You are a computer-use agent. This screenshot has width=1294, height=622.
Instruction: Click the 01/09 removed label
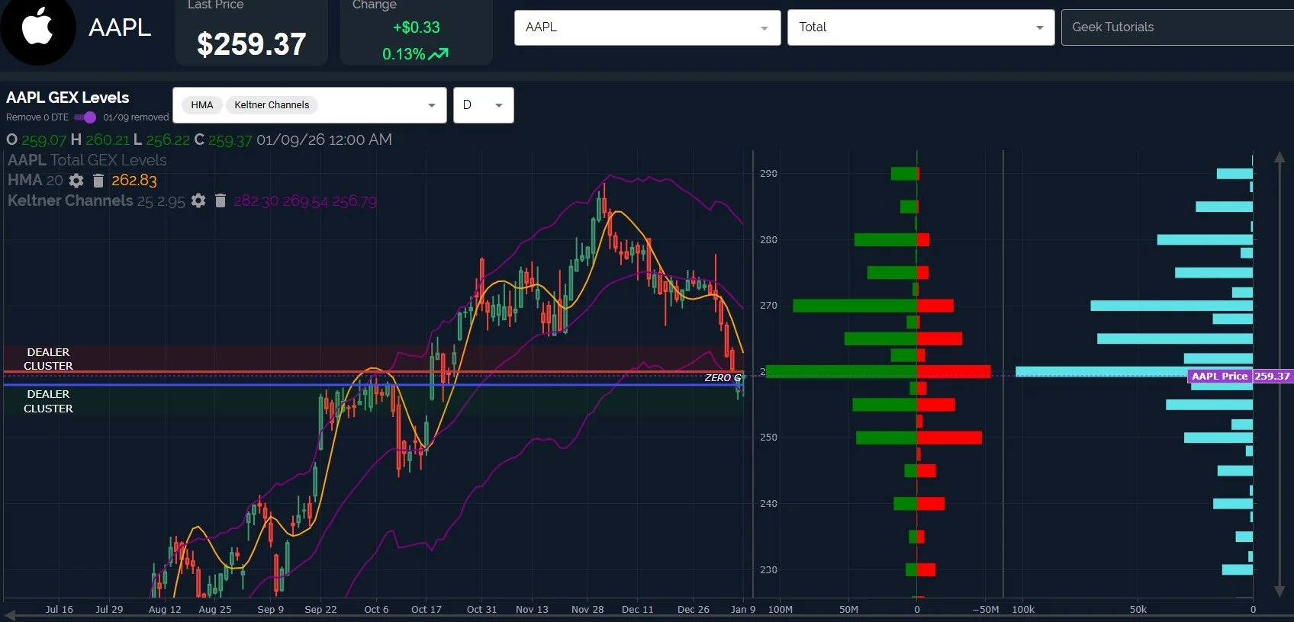coord(136,117)
